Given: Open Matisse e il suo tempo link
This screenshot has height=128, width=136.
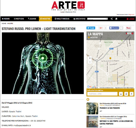Looking at the screenshot, I should tap(116, 122).
